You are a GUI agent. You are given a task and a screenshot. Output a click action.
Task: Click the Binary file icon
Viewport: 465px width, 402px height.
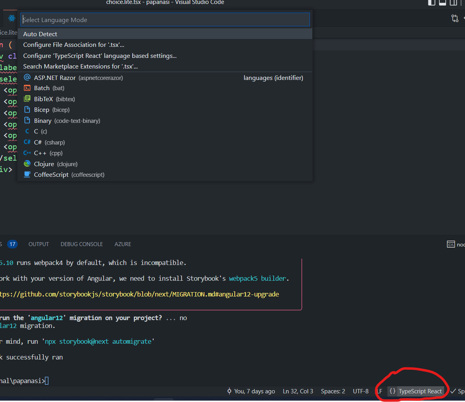pyautogui.click(x=27, y=120)
